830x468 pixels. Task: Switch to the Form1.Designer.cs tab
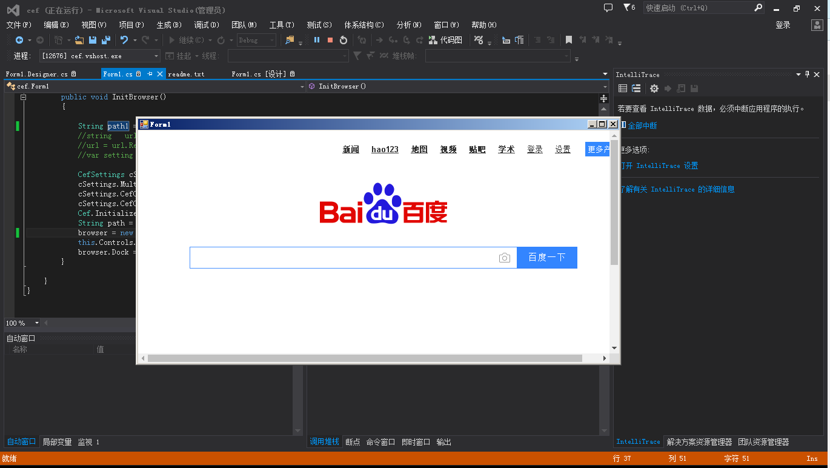pos(37,74)
